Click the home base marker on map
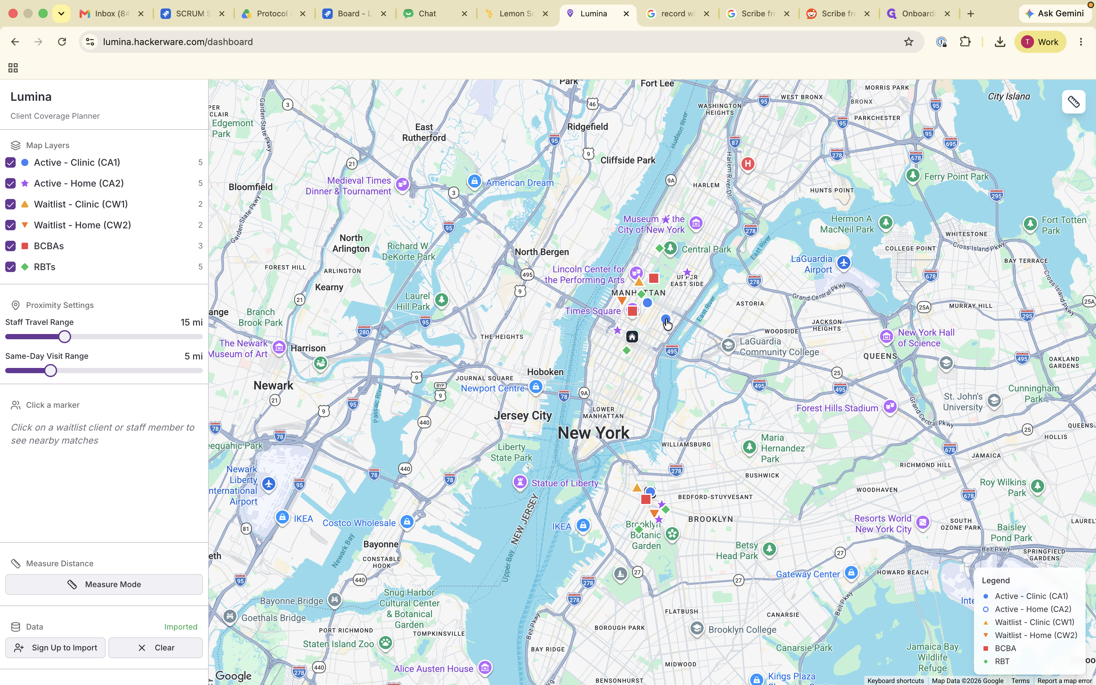 pos(632,337)
